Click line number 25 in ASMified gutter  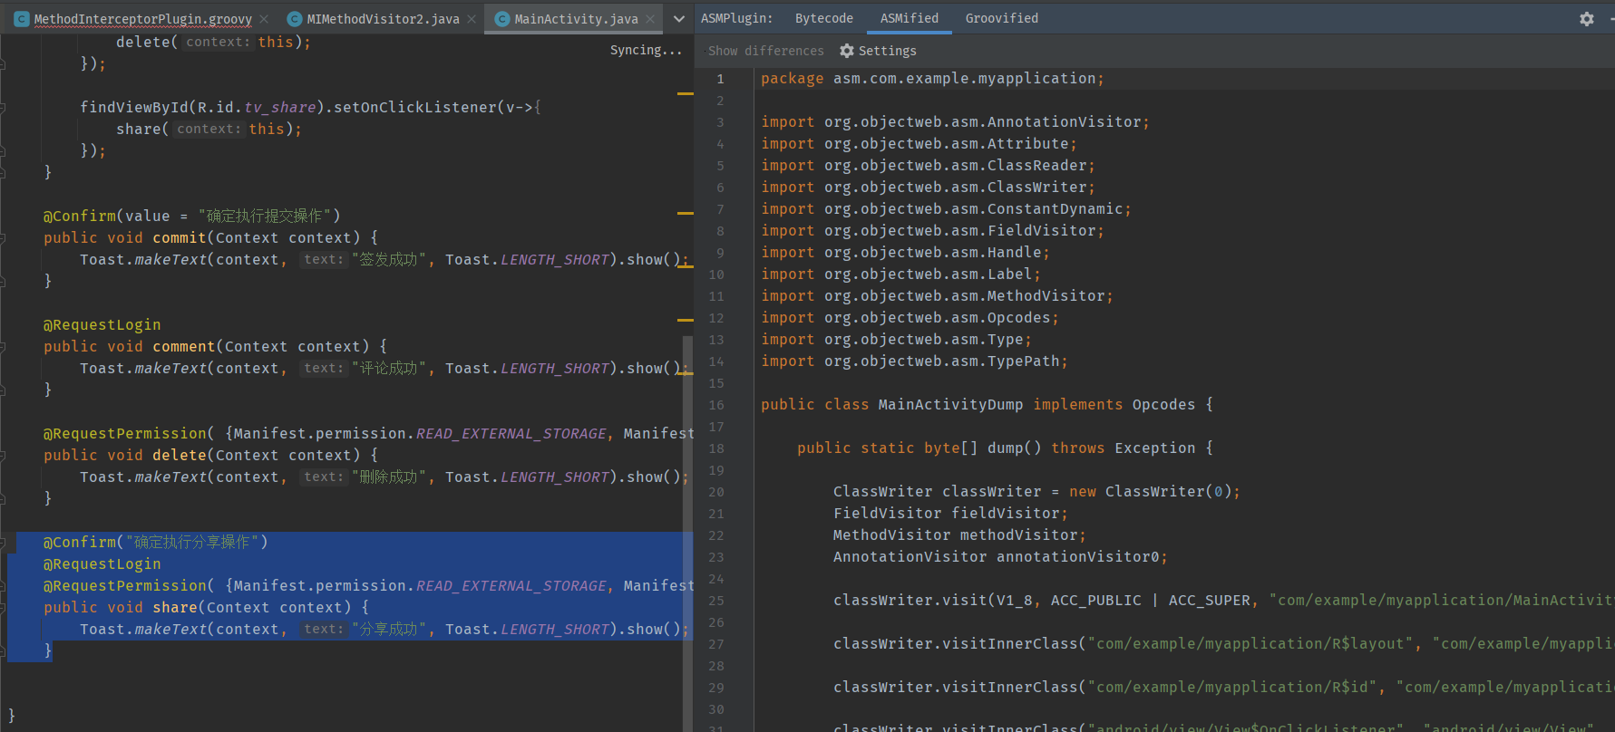716,601
